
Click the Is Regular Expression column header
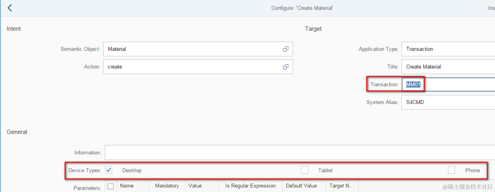[x=250, y=186]
